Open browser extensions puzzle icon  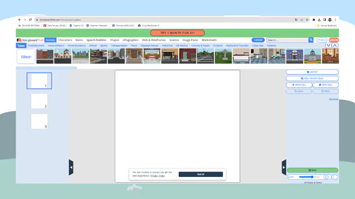pyautogui.click(x=314, y=20)
